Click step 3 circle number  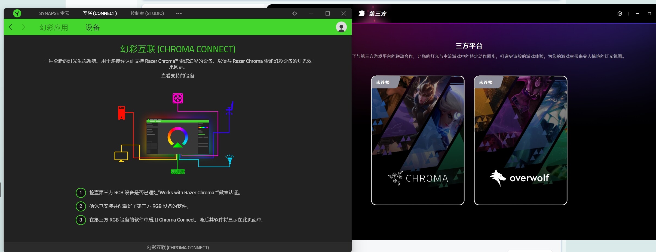(x=81, y=220)
